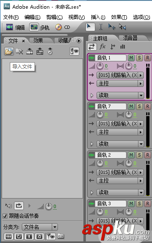Click the inputs/outputs swap arrows button
Viewport: 152px width, 243px height.
point(92,47)
